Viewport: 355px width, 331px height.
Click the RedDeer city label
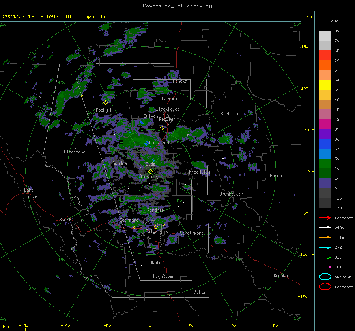pyautogui.click(x=167, y=119)
